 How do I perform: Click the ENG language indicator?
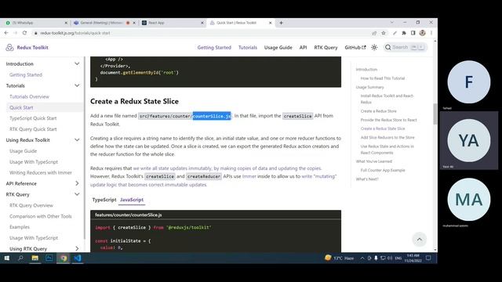click(398, 258)
